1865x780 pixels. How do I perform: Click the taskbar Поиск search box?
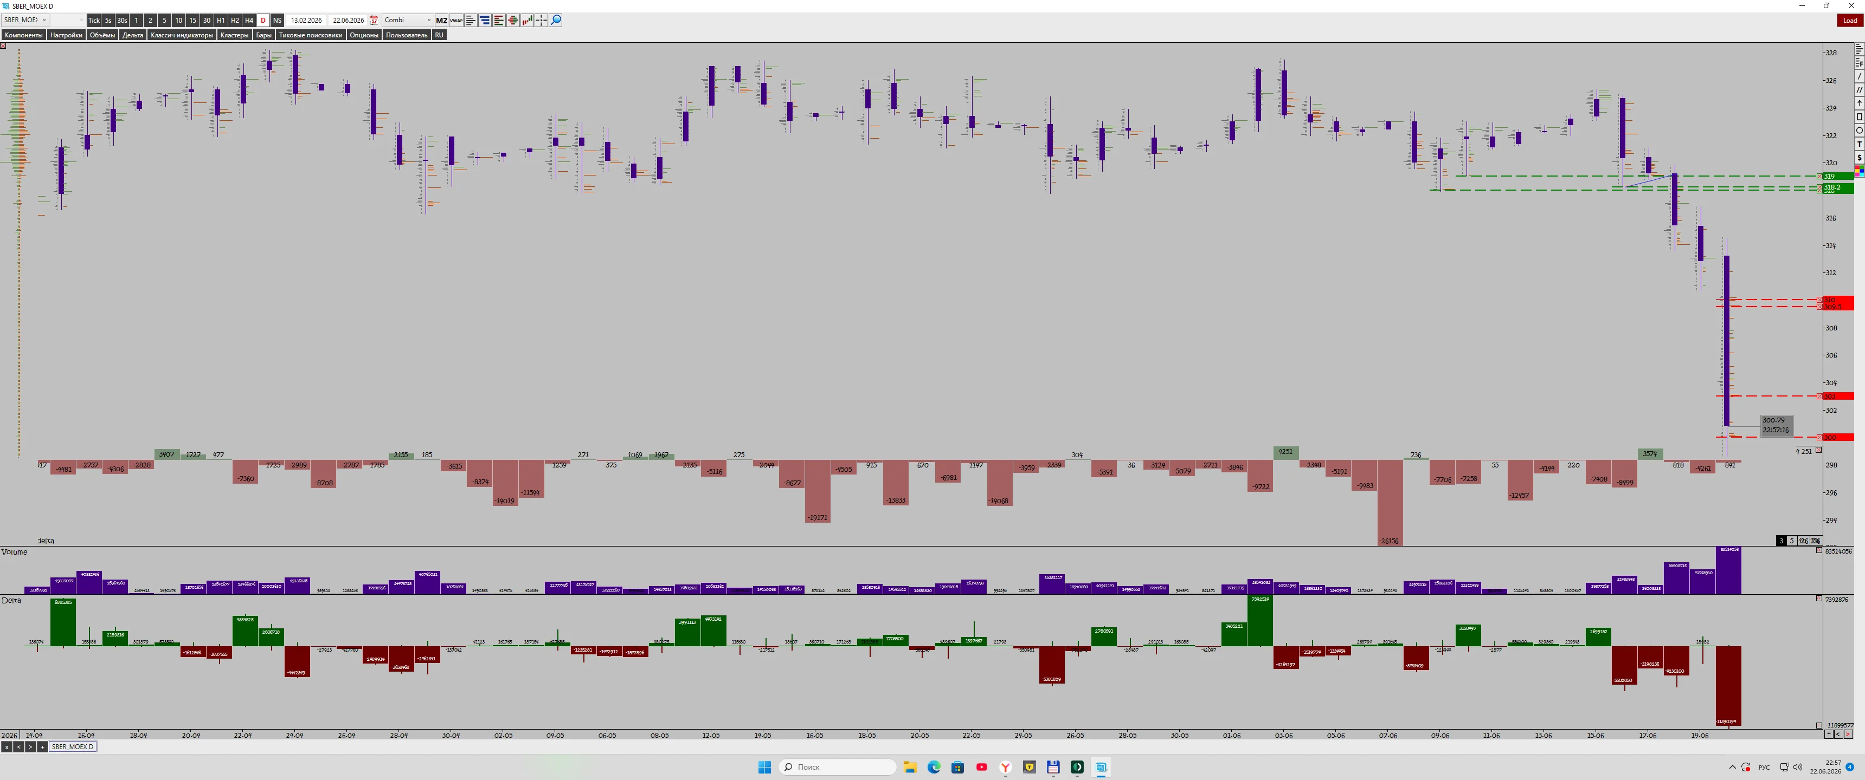[x=837, y=767]
